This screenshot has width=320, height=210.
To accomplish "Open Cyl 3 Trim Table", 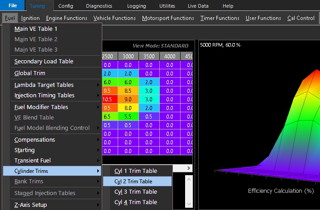I will pos(136,191).
